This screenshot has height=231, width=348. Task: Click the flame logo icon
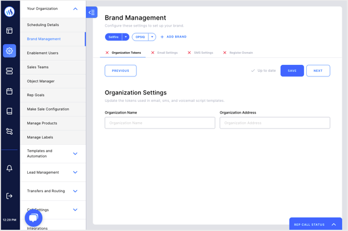point(9,12)
